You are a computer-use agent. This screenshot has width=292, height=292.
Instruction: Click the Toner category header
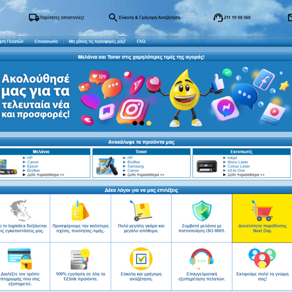[141, 151]
